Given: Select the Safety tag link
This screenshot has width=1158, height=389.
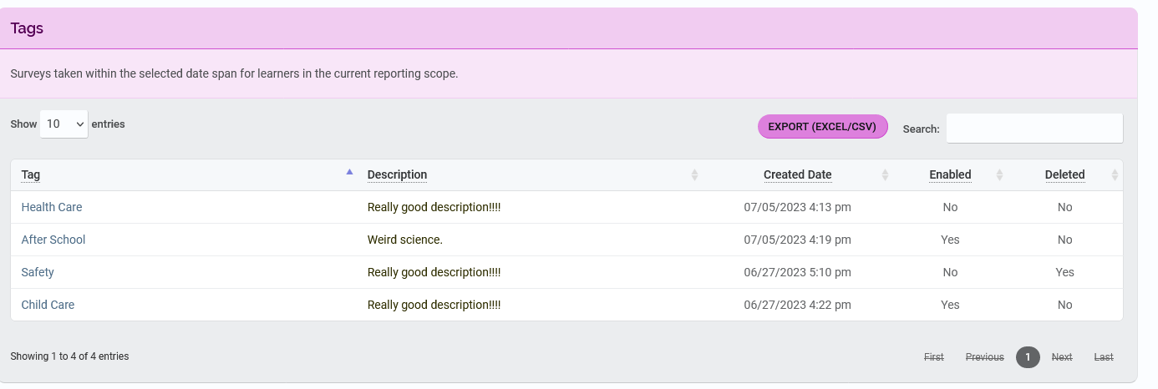Looking at the screenshot, I should [38, 272].
